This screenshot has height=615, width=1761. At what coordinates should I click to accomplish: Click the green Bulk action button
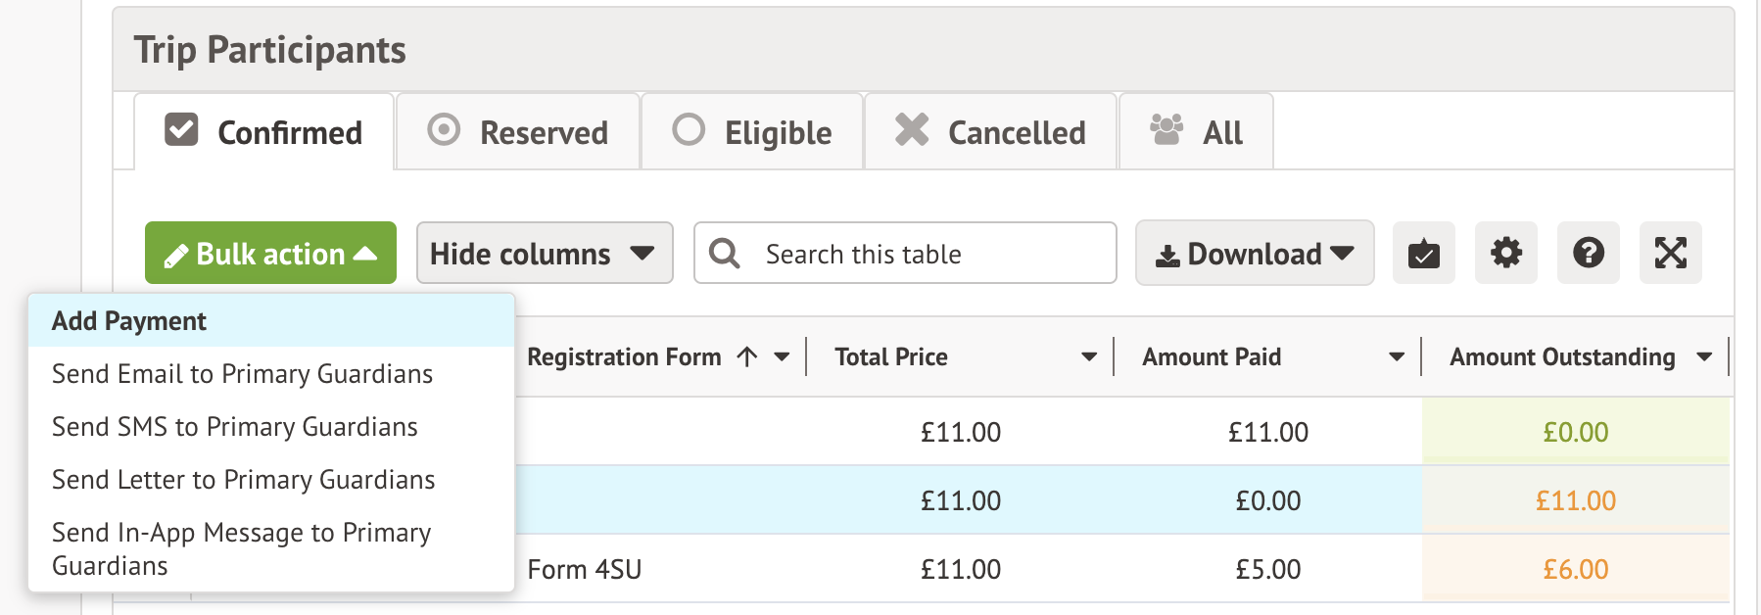pyautogui.click(x=270, y=254)
